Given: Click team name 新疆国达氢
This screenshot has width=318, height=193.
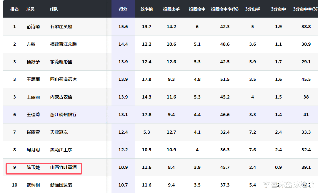Looking at the screenshot, I should [x=61, y=185].
